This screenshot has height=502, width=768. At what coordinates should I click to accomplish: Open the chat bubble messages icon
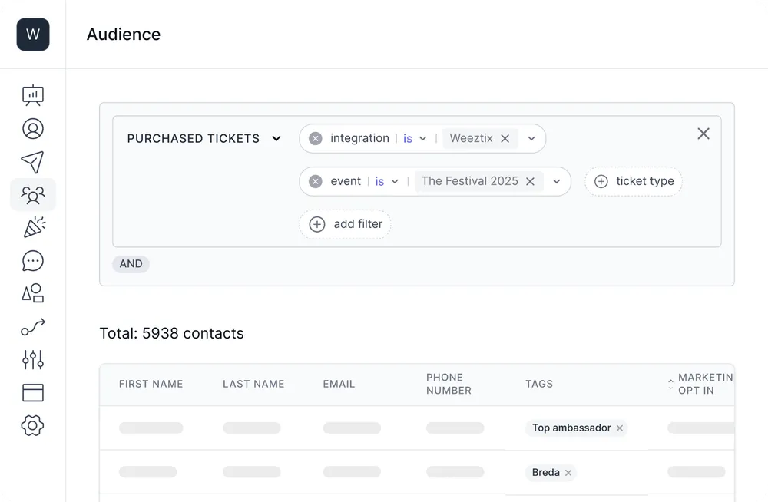(x=33, y=261)
